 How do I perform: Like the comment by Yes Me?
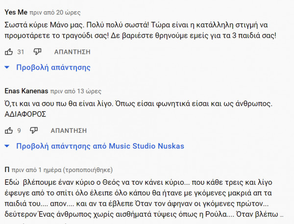pyautogui.click(x=8, y=51)
